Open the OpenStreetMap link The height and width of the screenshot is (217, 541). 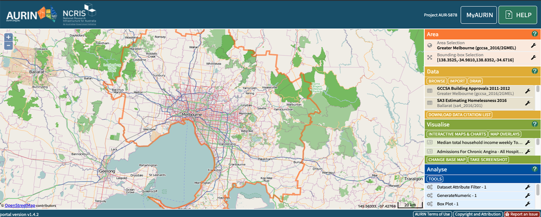pyautogui.click(x=20, y=206)
